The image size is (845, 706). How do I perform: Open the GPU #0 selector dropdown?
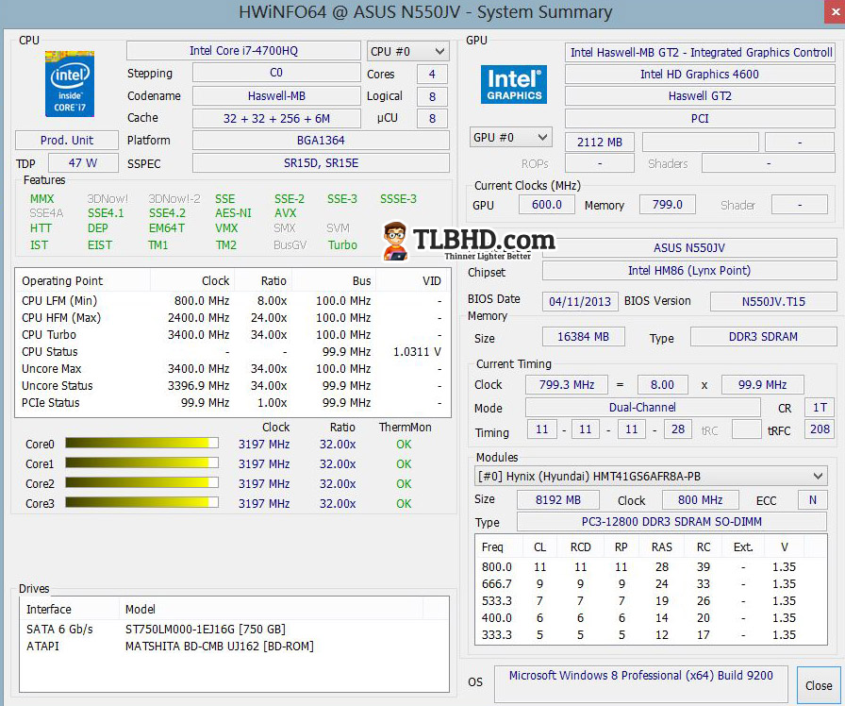510,138
